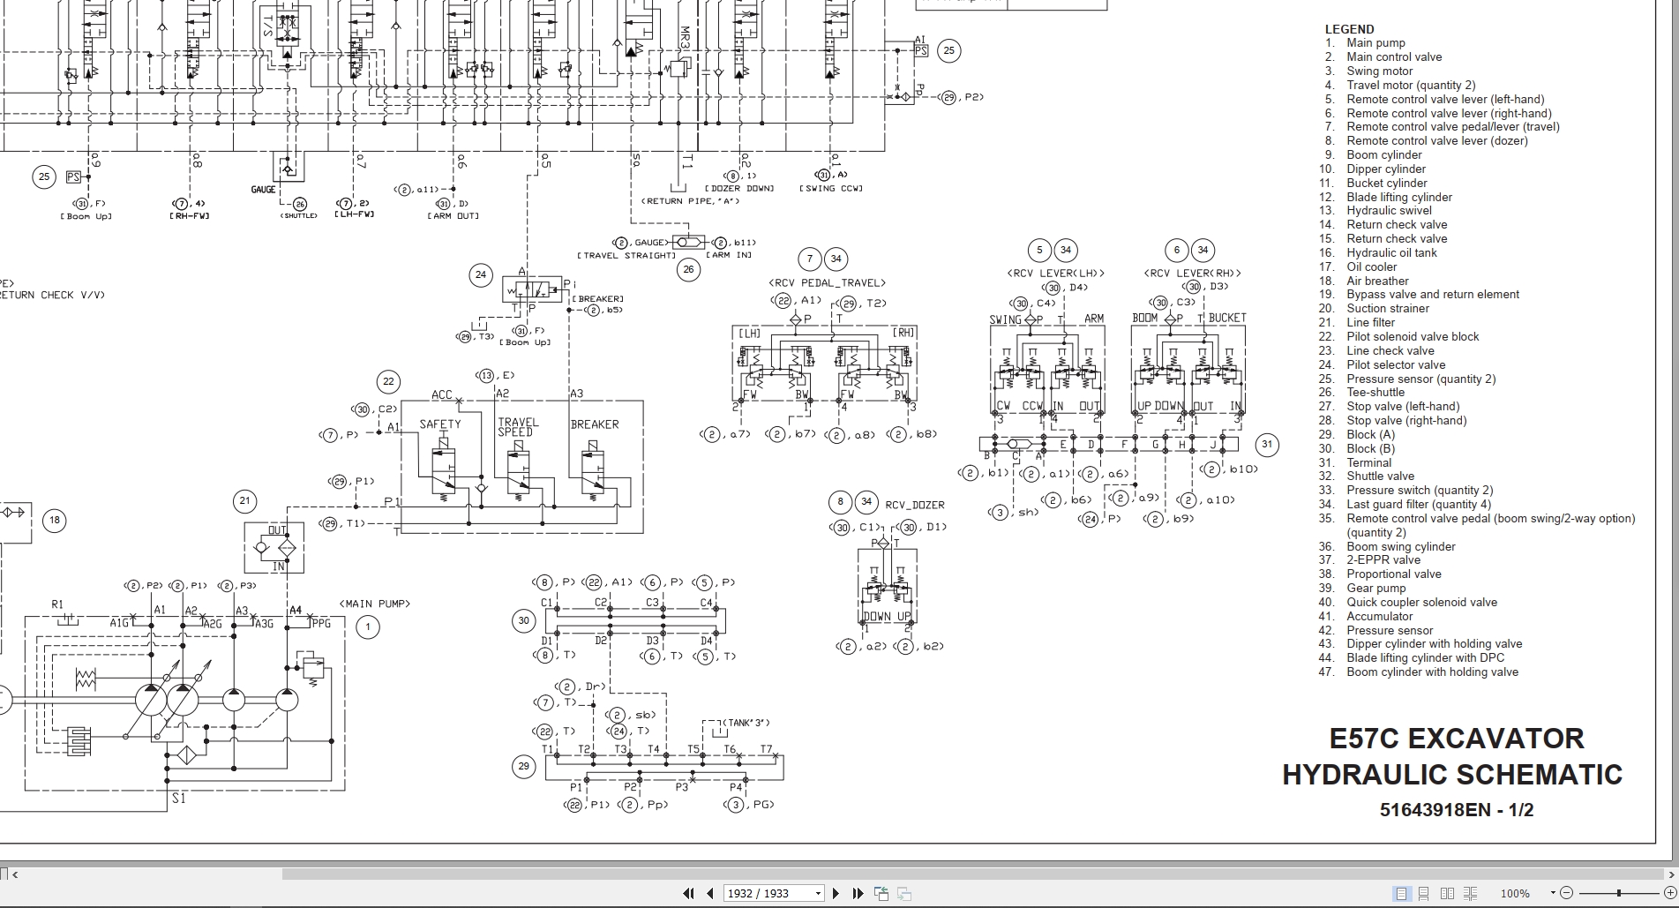Click legend entry 'Boom cylinder'

click(x=1384, y=155)
